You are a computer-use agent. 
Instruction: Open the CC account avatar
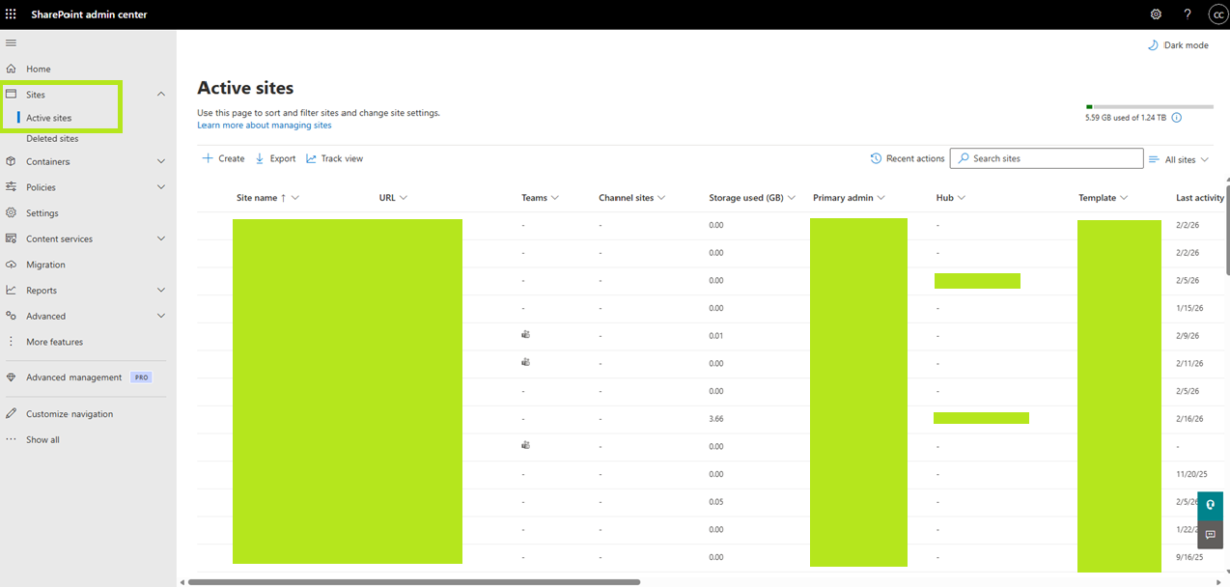click(1217, 14)
